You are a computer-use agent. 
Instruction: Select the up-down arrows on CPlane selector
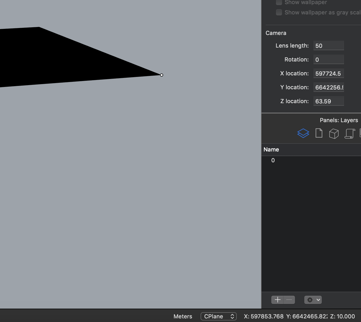coord(232,316)
